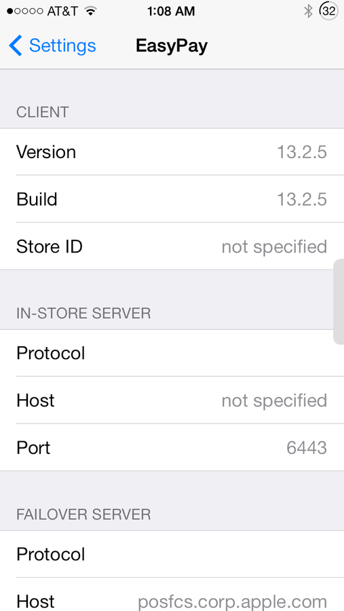Open In-Store Server Protocol setting
The width and height of the screenshot is (344, 611).
tap(172, 353)
